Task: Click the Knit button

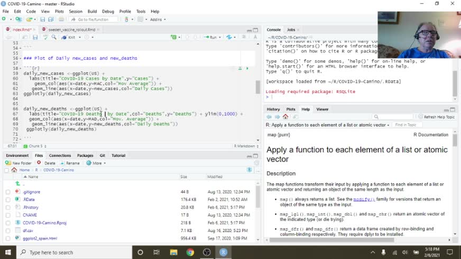Action: (x=69, y=38)
